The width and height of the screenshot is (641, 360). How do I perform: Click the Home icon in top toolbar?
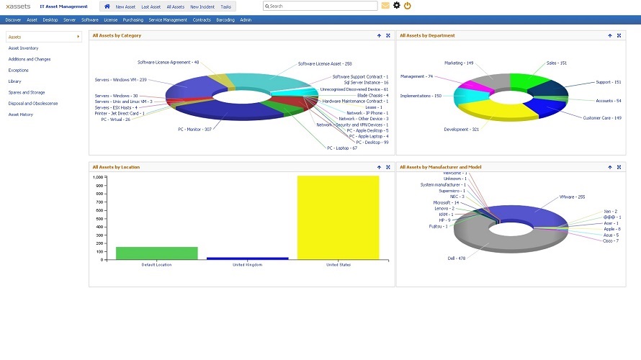point(107,6)
